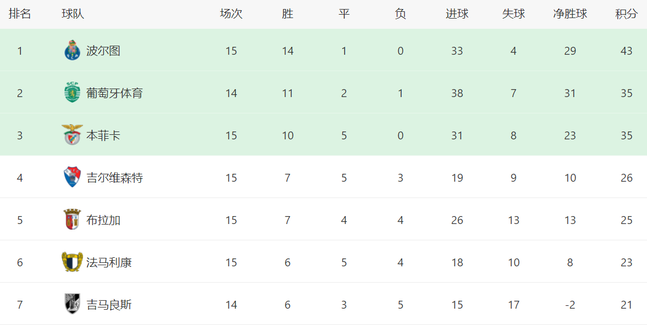Click the 进球 column header
The width and height of the screenshot is (647, 325).
click(457, 14)
